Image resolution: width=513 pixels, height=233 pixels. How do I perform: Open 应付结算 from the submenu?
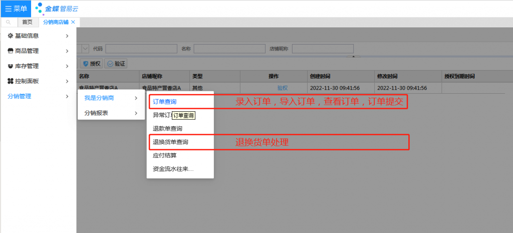(x=164, y=155)
